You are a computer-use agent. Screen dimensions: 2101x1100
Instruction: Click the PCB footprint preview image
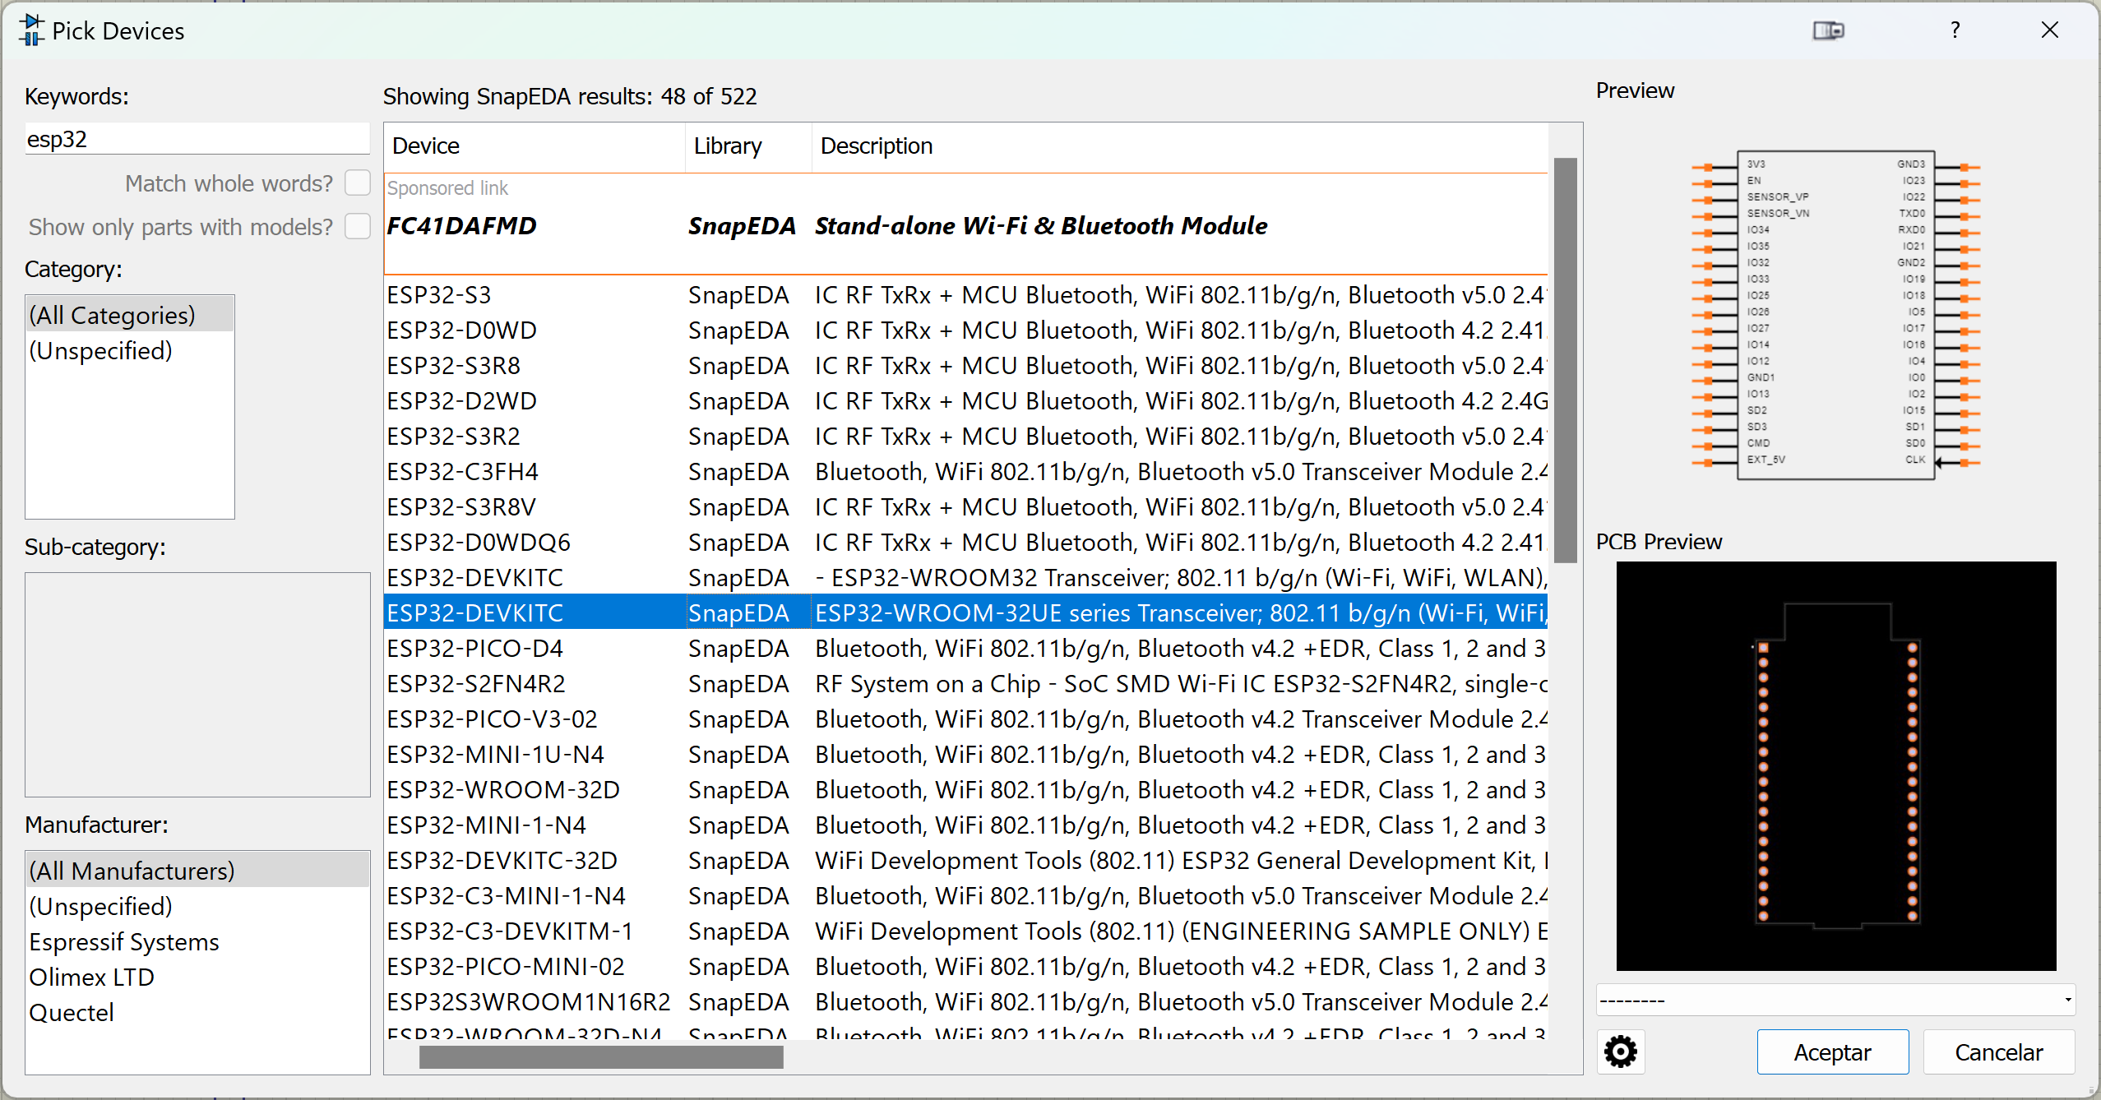coord(1836,765)
